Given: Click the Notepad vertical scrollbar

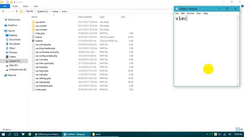Looking at the screenshot, I should [x=238, y=51].
